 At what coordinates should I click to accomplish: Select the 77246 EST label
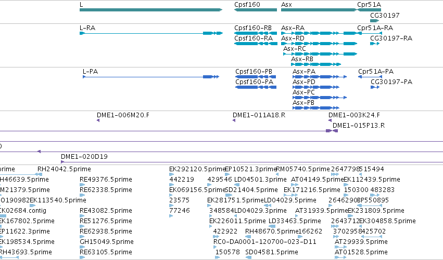(180, 211)
